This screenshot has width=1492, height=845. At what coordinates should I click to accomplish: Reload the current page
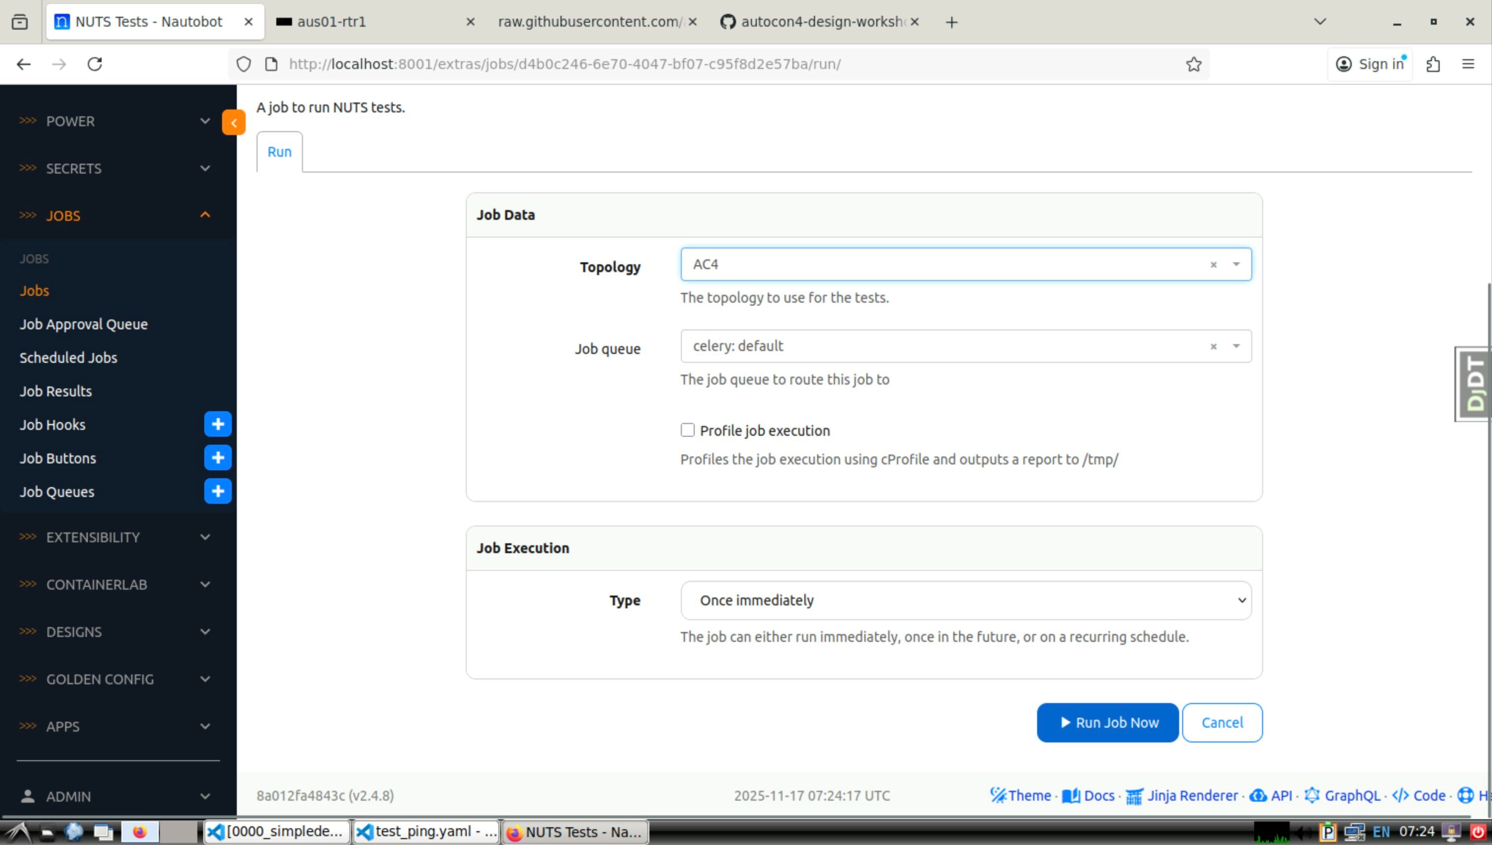click(95, 64)
